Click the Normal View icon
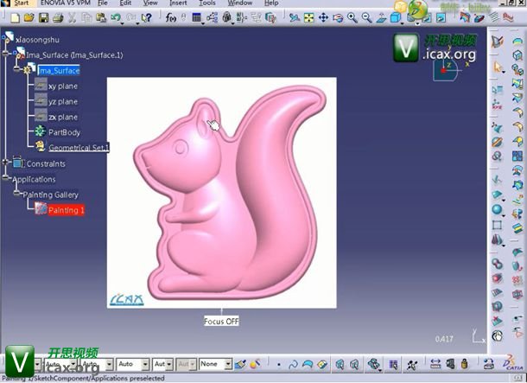This screenshot has height=383, width=527. (381, 17)
